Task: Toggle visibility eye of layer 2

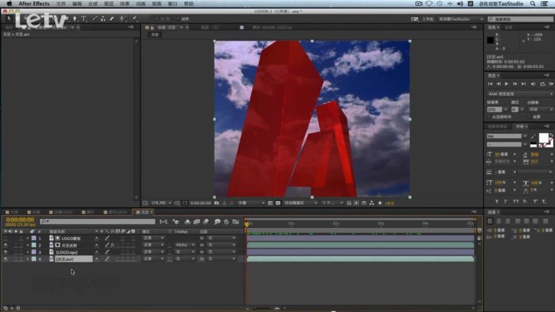Action: [x=5, y=245]
